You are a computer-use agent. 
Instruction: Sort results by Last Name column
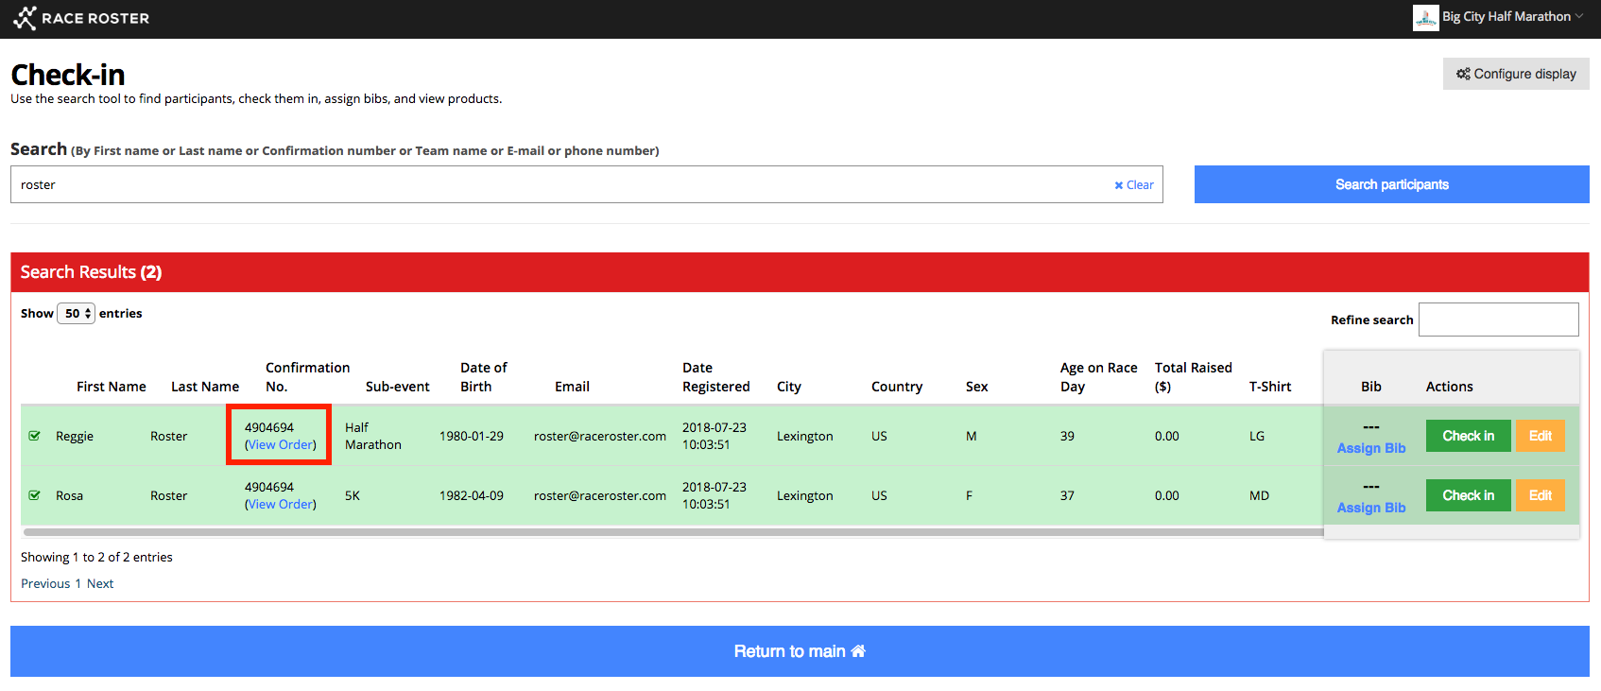tap(204, 387)
